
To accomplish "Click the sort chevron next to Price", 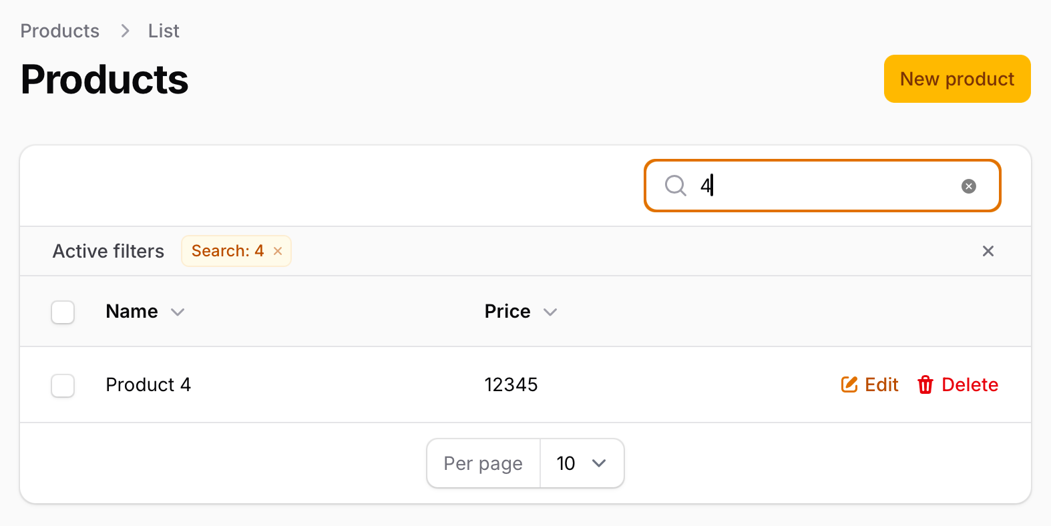I will point(550,312).
